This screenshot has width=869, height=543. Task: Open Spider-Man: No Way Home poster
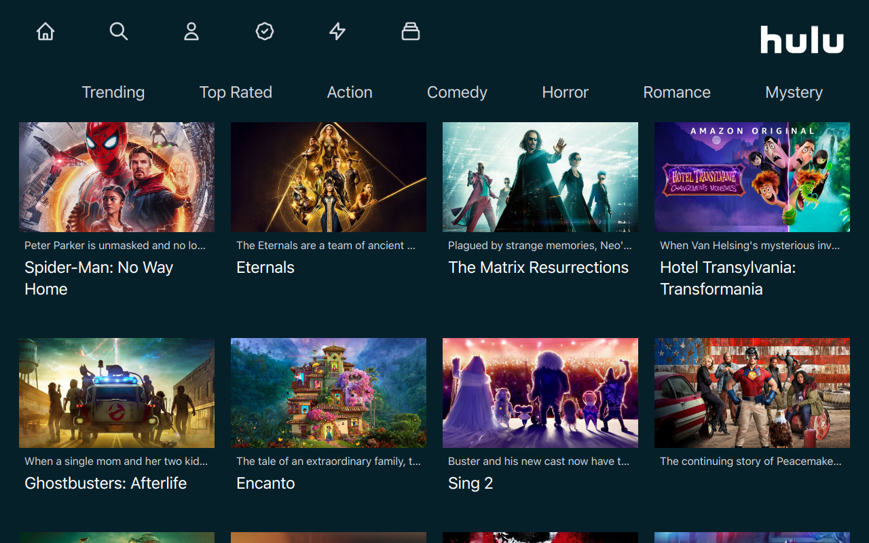point(117,177)
